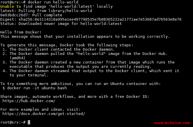Click the sha256 digest hash string

[x=100, y=19]
